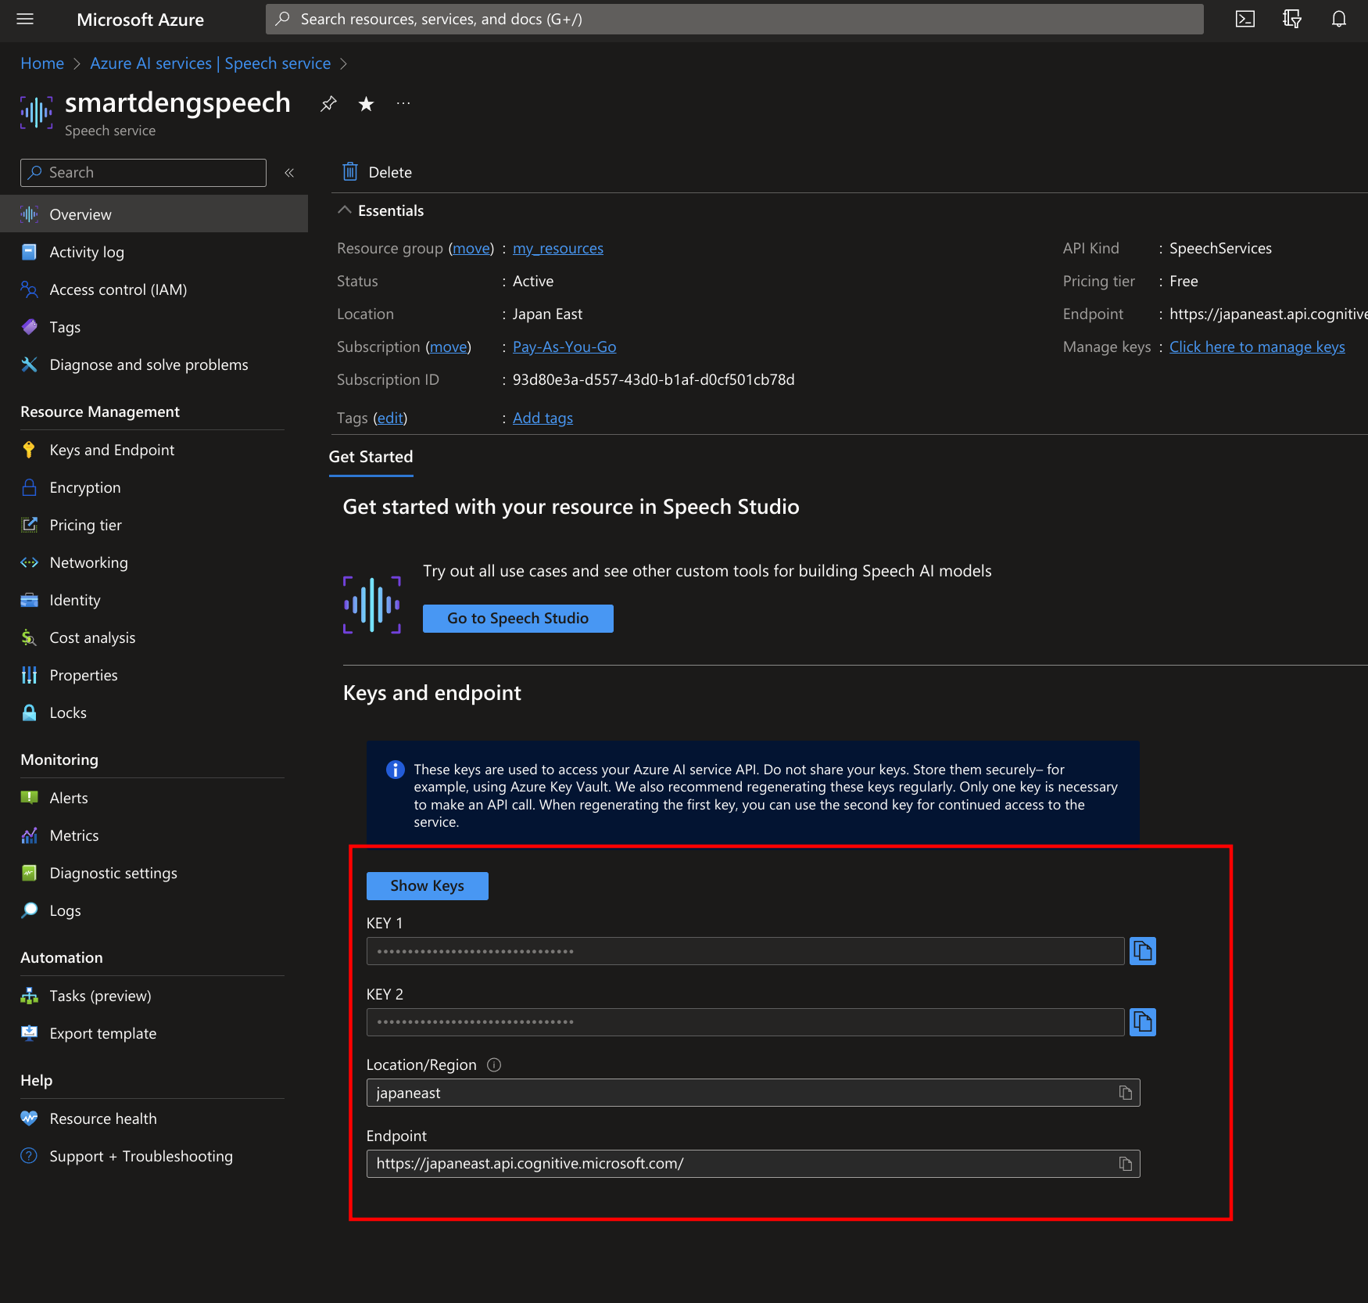
Task: Open Azure AI services Speech service breadcrumb
Action: pos(210,63)
